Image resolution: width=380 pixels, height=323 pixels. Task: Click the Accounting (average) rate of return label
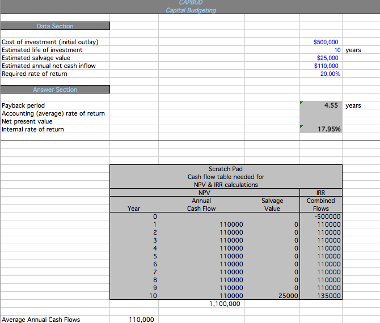[53, 113]
